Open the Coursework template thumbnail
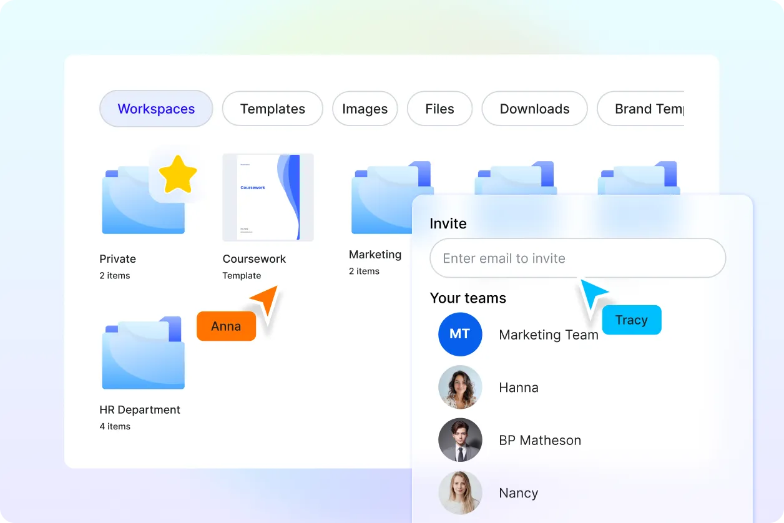 (268, 197)
